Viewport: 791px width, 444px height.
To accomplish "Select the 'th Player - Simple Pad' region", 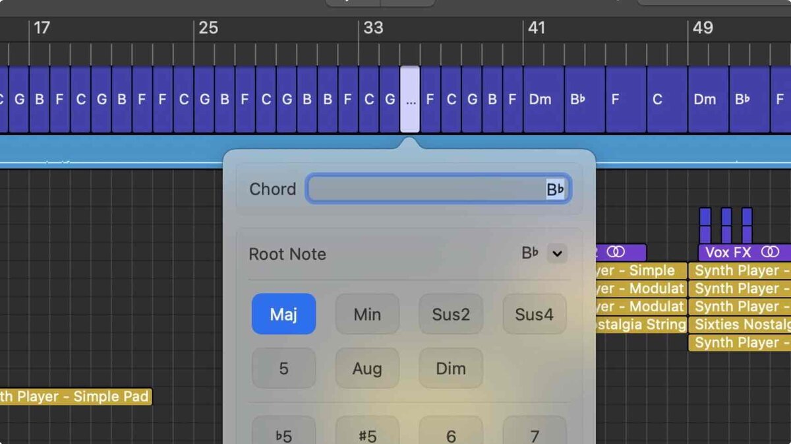I will 76,396.
